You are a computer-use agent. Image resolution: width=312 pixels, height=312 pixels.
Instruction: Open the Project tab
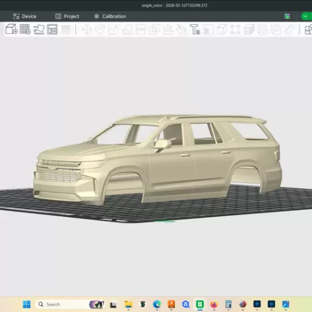(67, 16)
